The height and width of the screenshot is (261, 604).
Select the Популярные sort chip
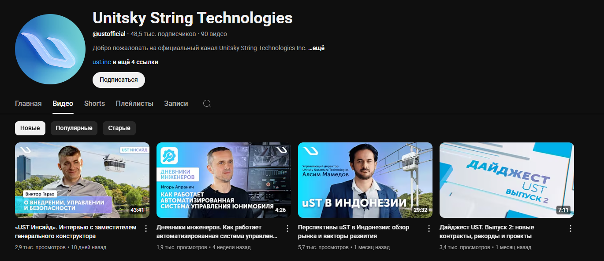[x=74, y=128]
